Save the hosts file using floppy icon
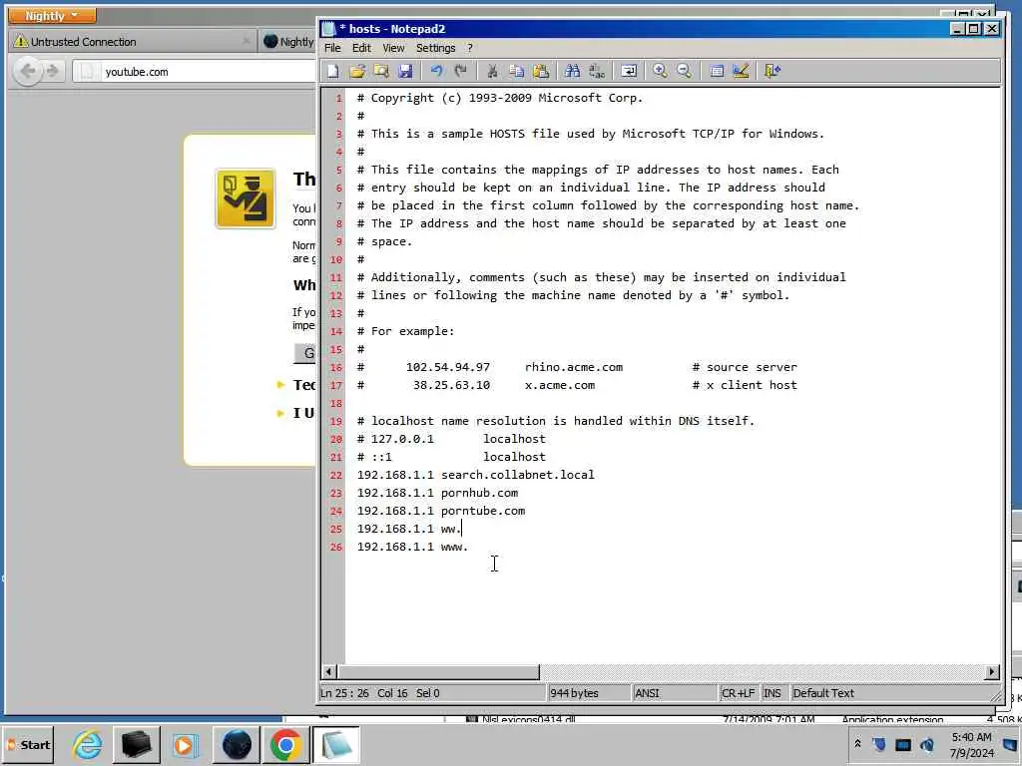This screenshot has width=1022, height=766. point(405,71)
